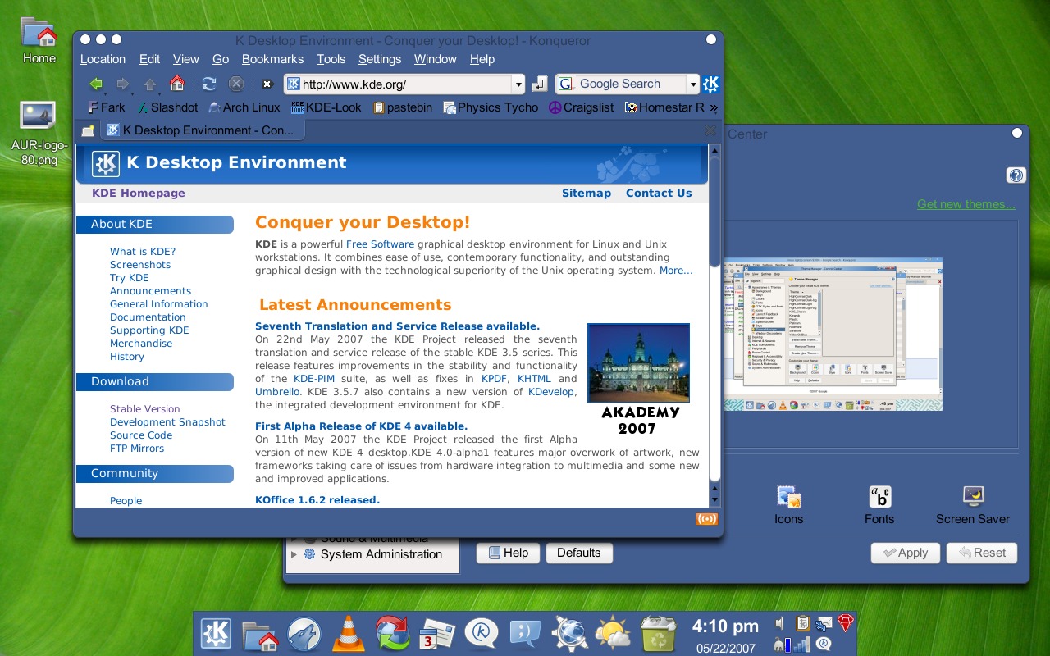Reload the page with the refresh icon
The height and width of the screenshot is (656, 1050).
[x=209, y=84]
